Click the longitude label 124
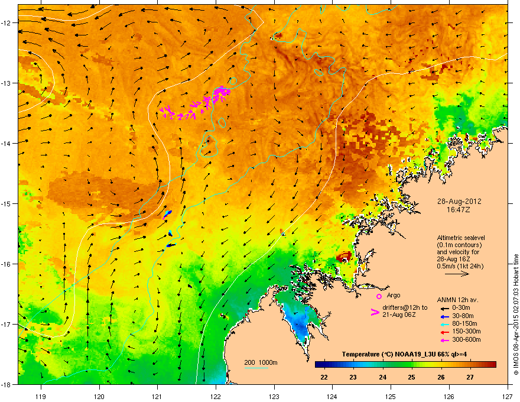This screenshot has height=402, width=520. tap(332, 396)
